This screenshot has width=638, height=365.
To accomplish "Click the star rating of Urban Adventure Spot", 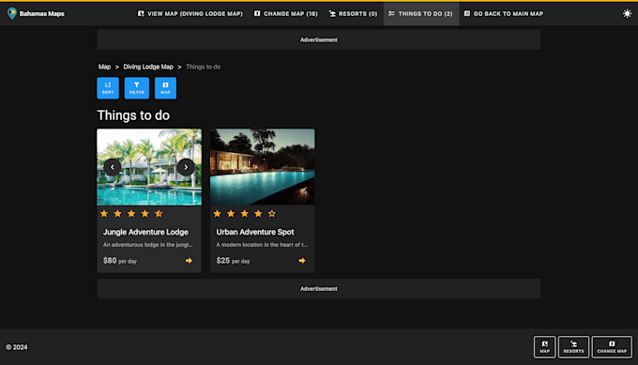I will [244, 214].
